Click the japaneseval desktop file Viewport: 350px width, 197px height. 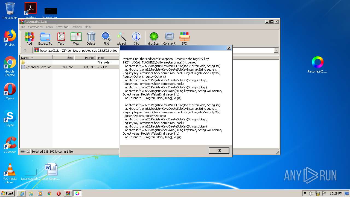click(x=30, y=173)
